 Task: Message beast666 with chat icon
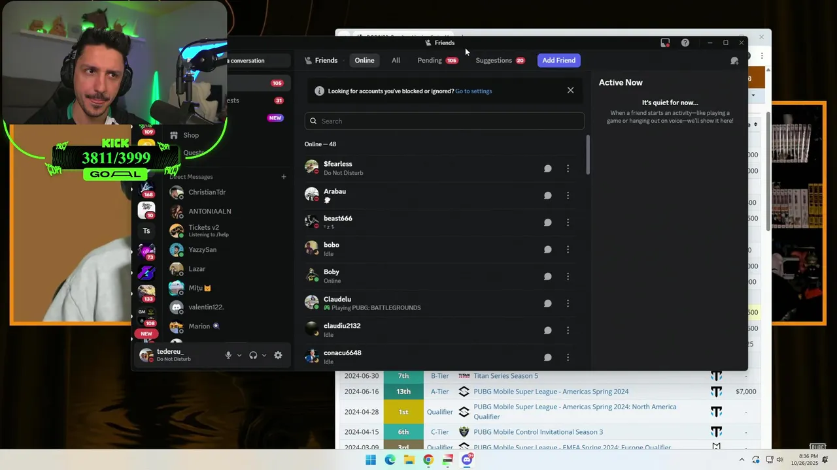pos(548,223)
